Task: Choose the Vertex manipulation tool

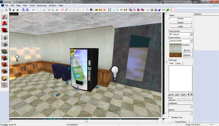Action: coord(4,85)
